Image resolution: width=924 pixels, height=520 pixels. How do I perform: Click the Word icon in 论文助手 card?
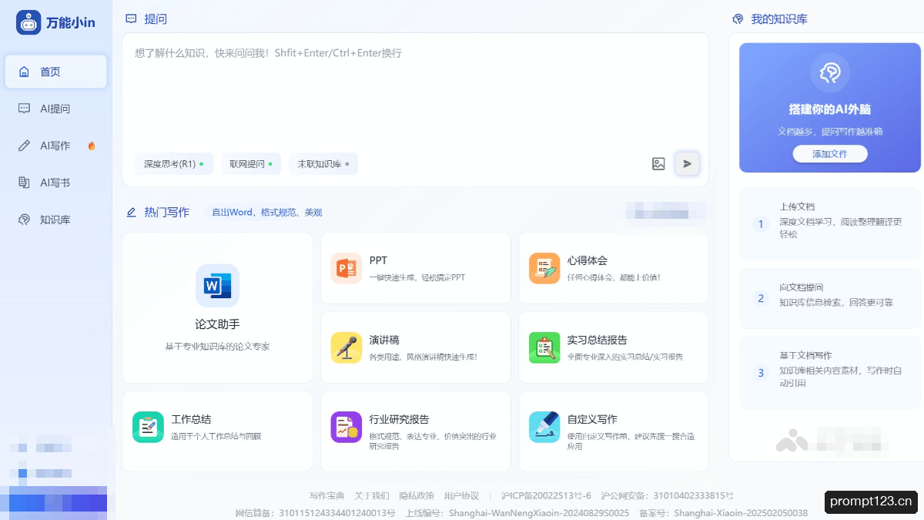coord(217,286)
